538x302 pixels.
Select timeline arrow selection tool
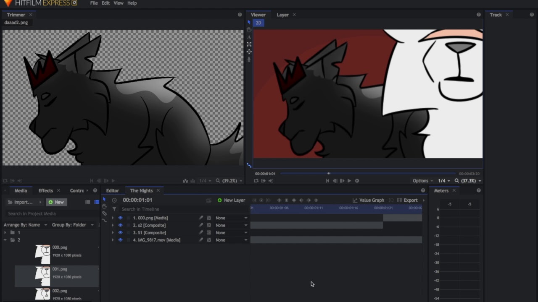(104, 200)
